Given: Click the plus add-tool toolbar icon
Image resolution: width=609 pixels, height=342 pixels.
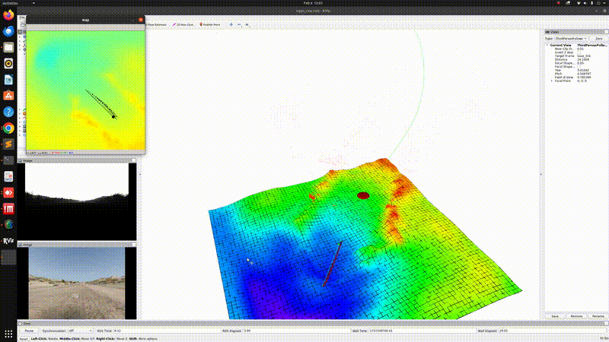Looking at the screenshot, I should tap(247, 24).
